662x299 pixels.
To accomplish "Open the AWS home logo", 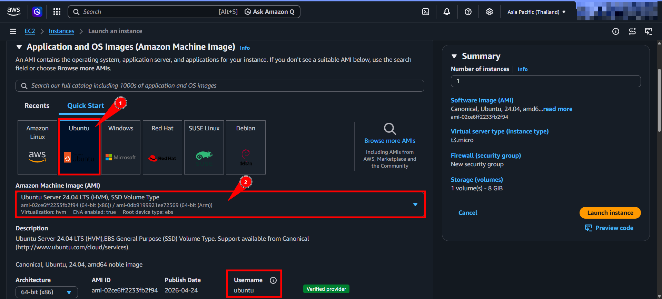I will 14,11.
